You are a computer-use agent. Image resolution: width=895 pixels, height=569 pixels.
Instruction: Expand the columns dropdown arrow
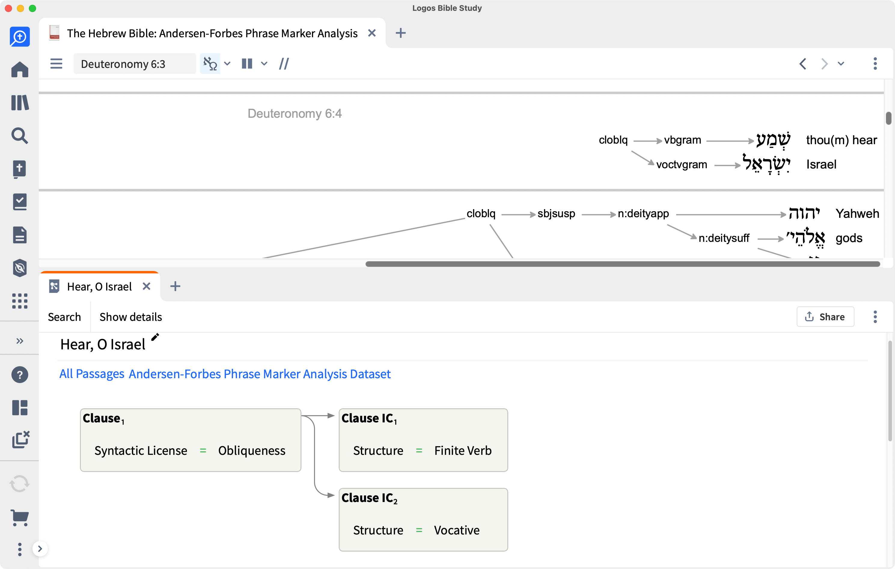264,64
